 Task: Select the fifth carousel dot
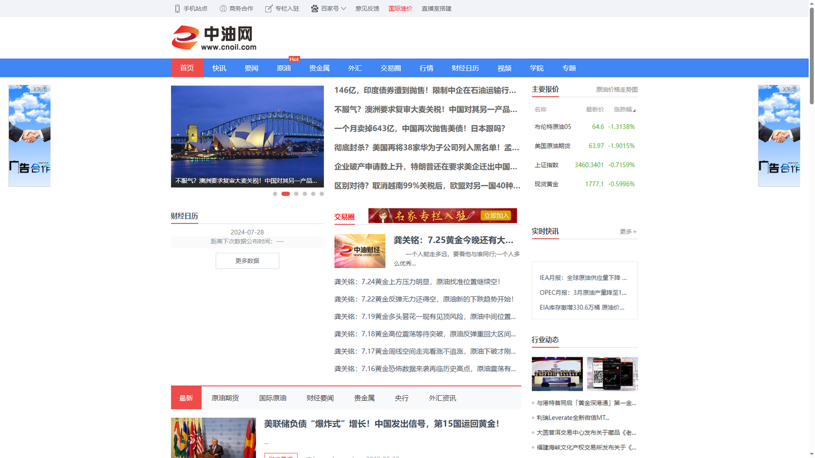[313, 194]
